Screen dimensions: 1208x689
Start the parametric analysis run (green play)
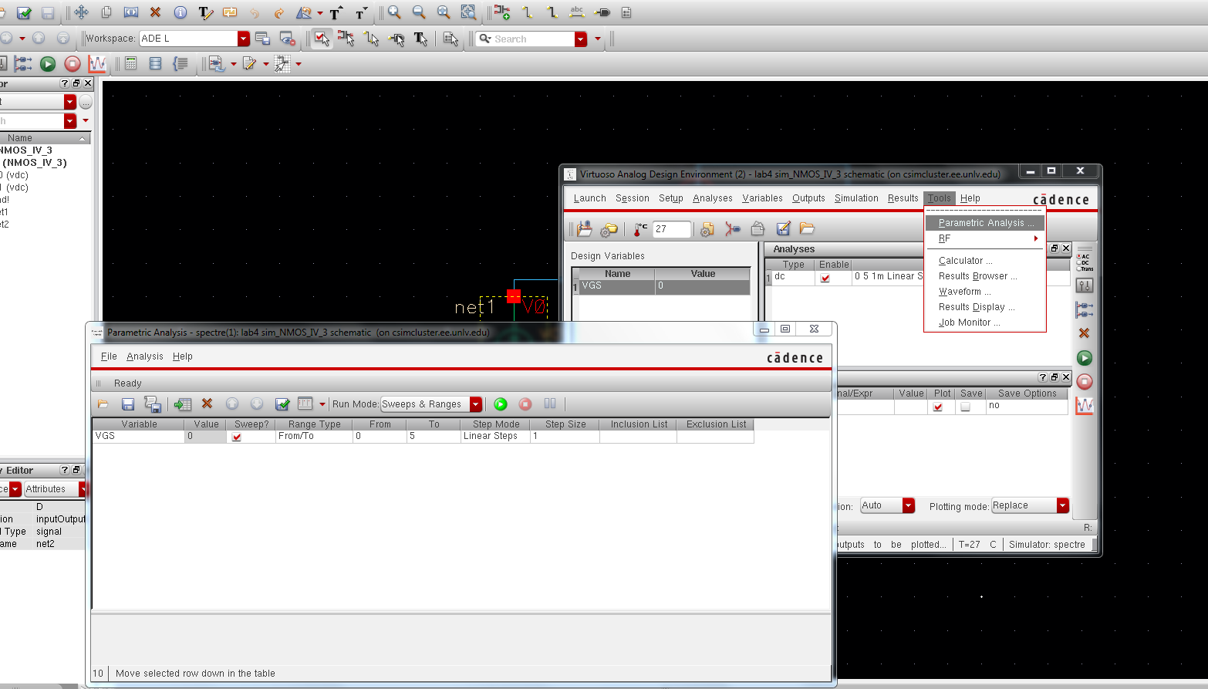coord(501,404)
